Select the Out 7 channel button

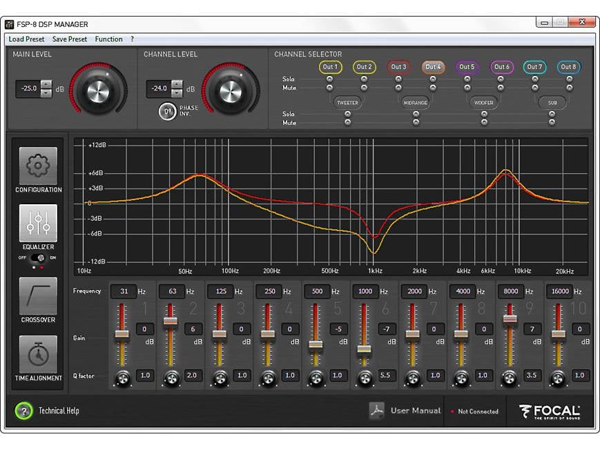pyautogui.click(x=534, y=67)
